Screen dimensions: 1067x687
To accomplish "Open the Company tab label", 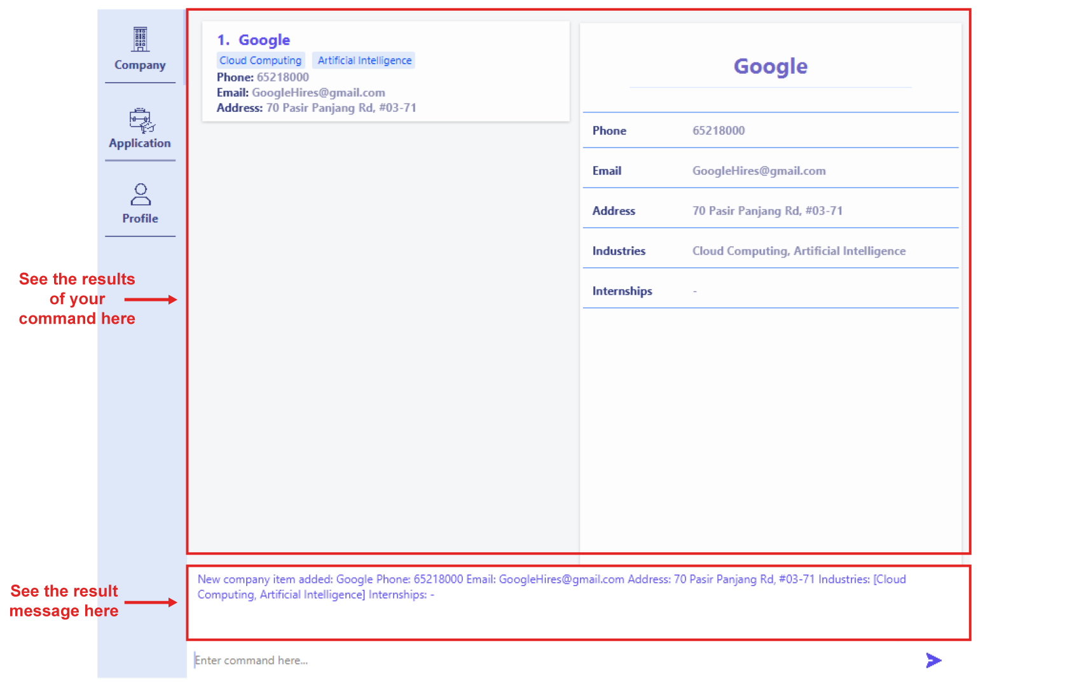I will (140, 65).
